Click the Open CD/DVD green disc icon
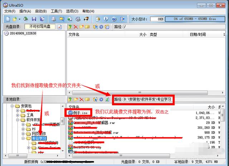229x166 pixels. pyautogui.click(x=26, y=19)
